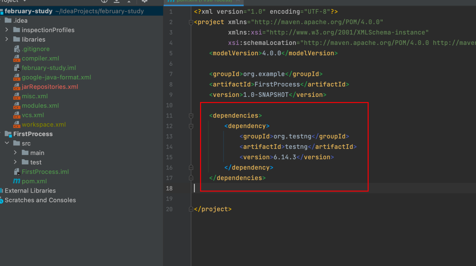Select compiler.xml in the project tree
Screen dimensions: 476x266
pos(40,58)
